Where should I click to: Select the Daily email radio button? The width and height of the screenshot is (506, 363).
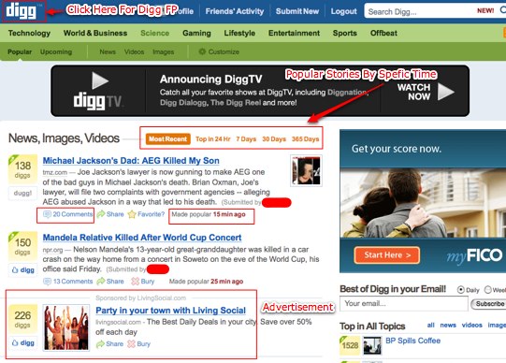click(x=460, y=290)
